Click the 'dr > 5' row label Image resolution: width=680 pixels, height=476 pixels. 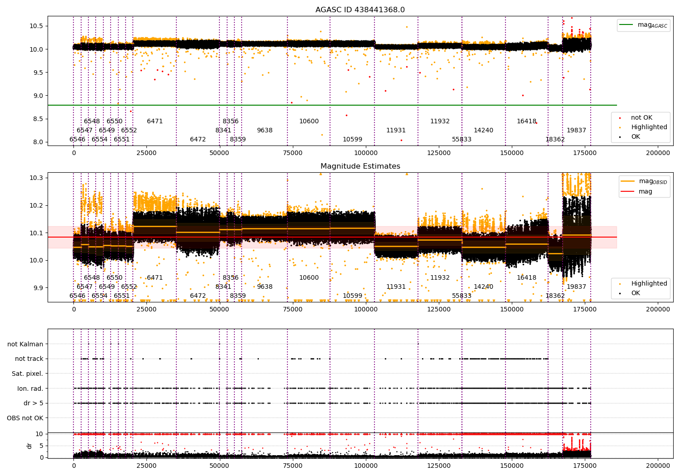coord(34,403)
